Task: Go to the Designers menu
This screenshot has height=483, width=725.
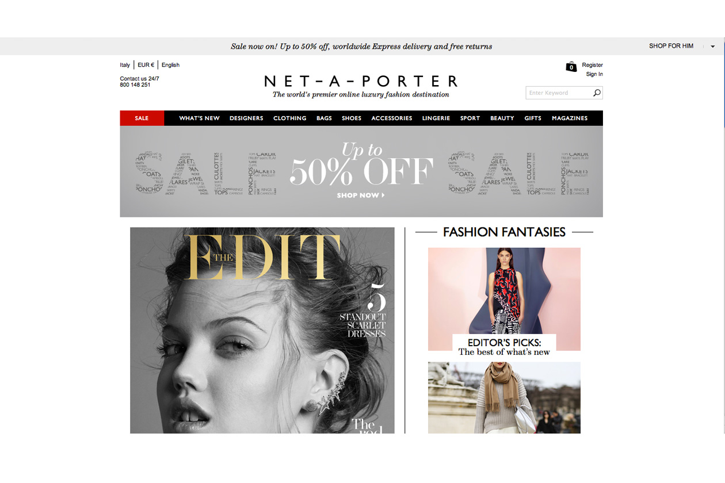Action: [246, 118]
